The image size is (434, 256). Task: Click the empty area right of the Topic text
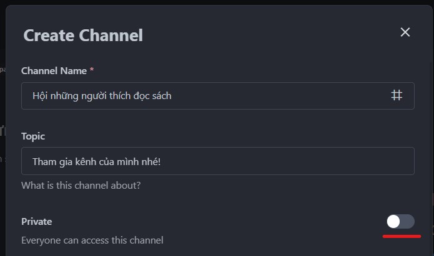(x=287, y=161)
